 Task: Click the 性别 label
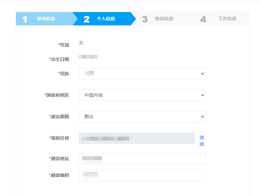(x=63, y=45)
